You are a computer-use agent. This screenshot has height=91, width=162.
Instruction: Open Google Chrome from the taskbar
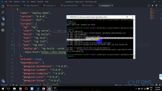(x=20, y=89)
